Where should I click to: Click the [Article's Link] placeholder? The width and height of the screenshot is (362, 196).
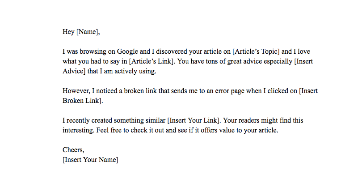tap(151, 61)
